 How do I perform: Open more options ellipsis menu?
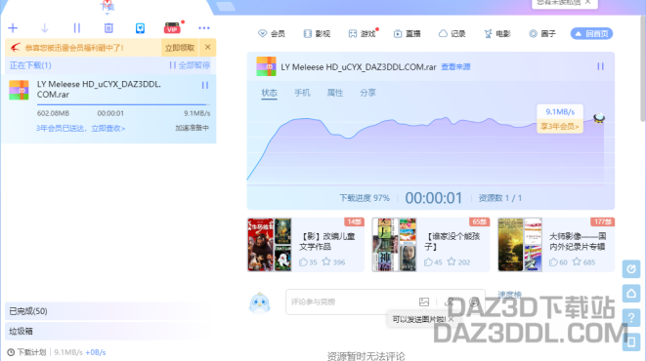pos(204,28)
